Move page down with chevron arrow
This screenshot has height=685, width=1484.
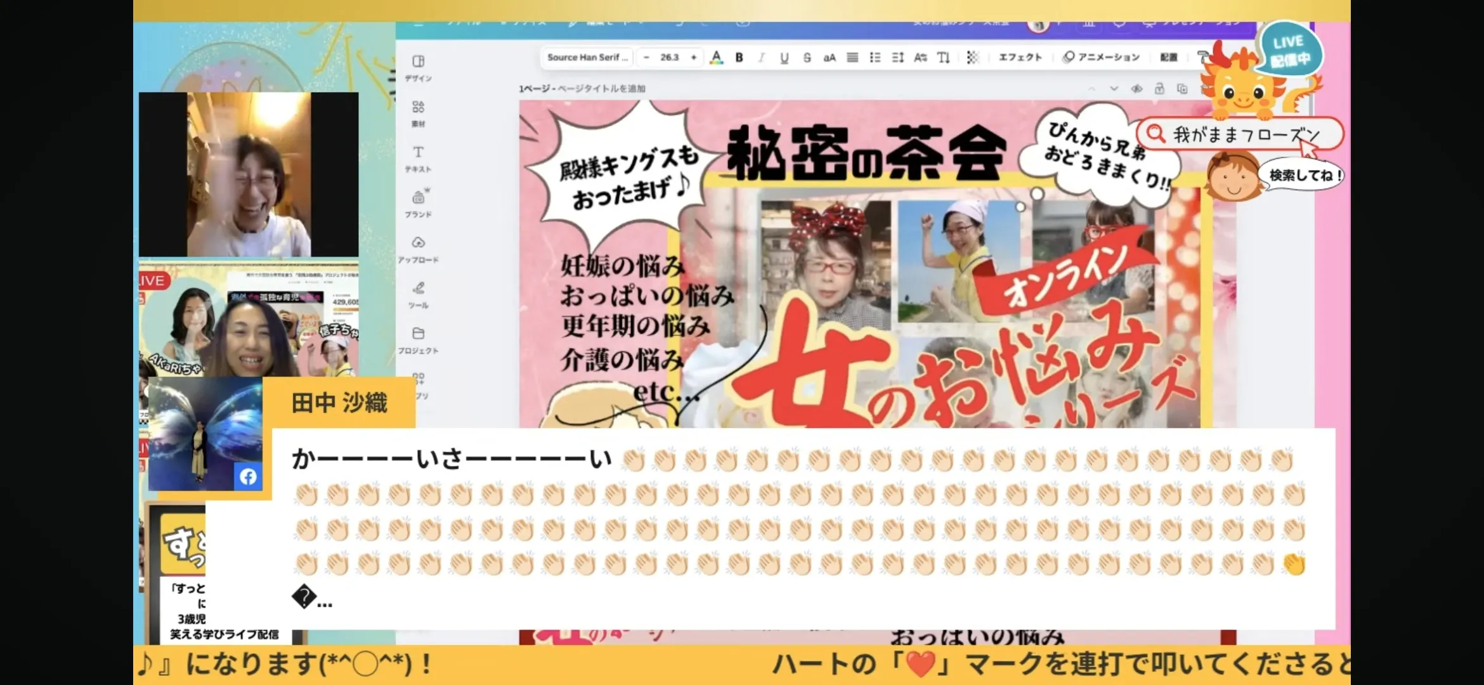tap(1114, 89)
